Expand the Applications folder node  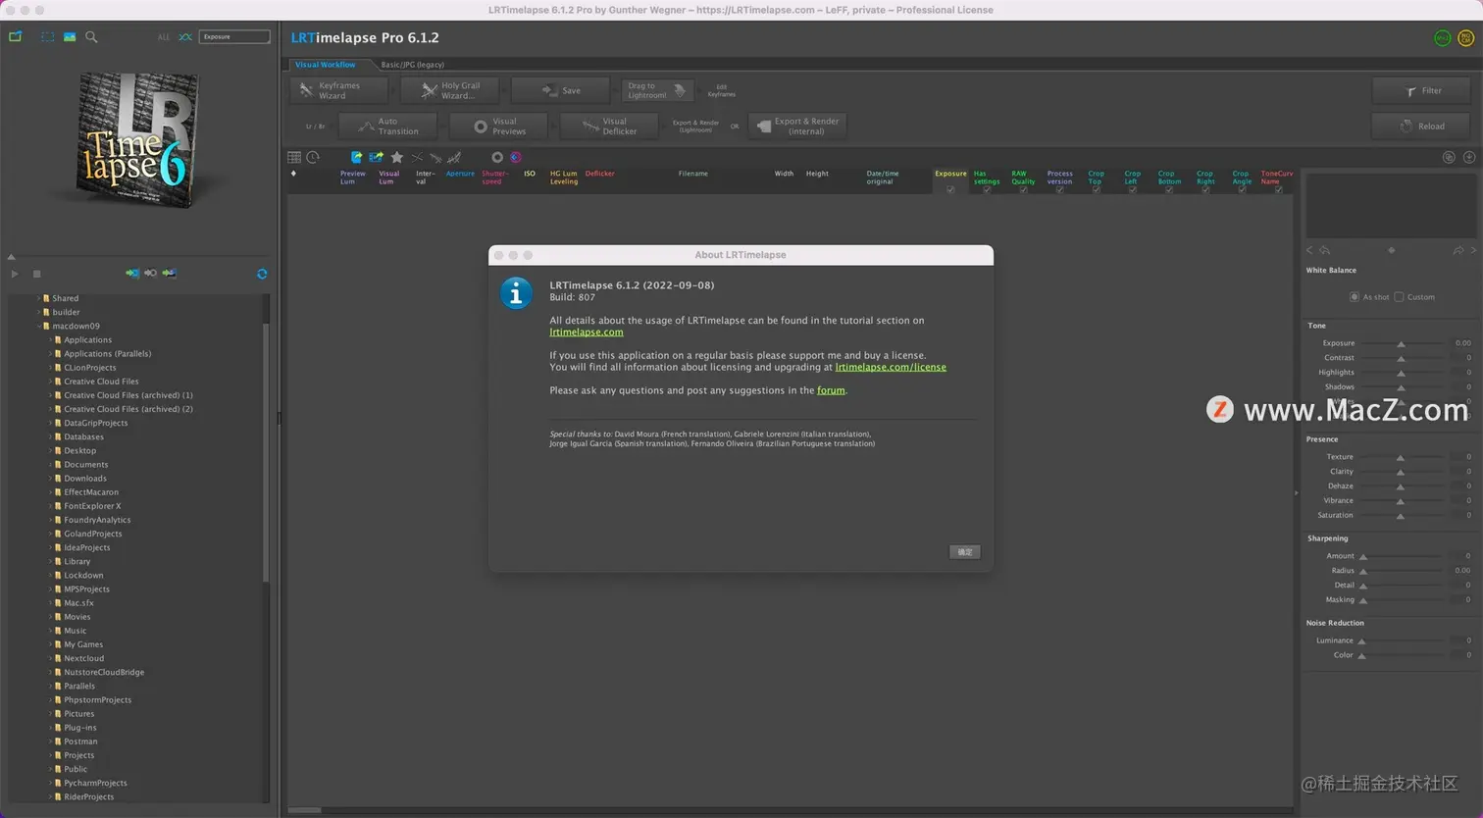(50, 339)
